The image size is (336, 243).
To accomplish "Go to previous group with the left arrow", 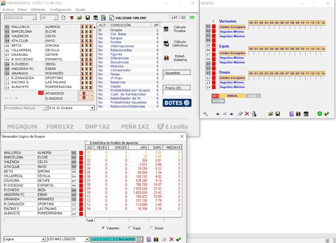I will coord(218,114).
